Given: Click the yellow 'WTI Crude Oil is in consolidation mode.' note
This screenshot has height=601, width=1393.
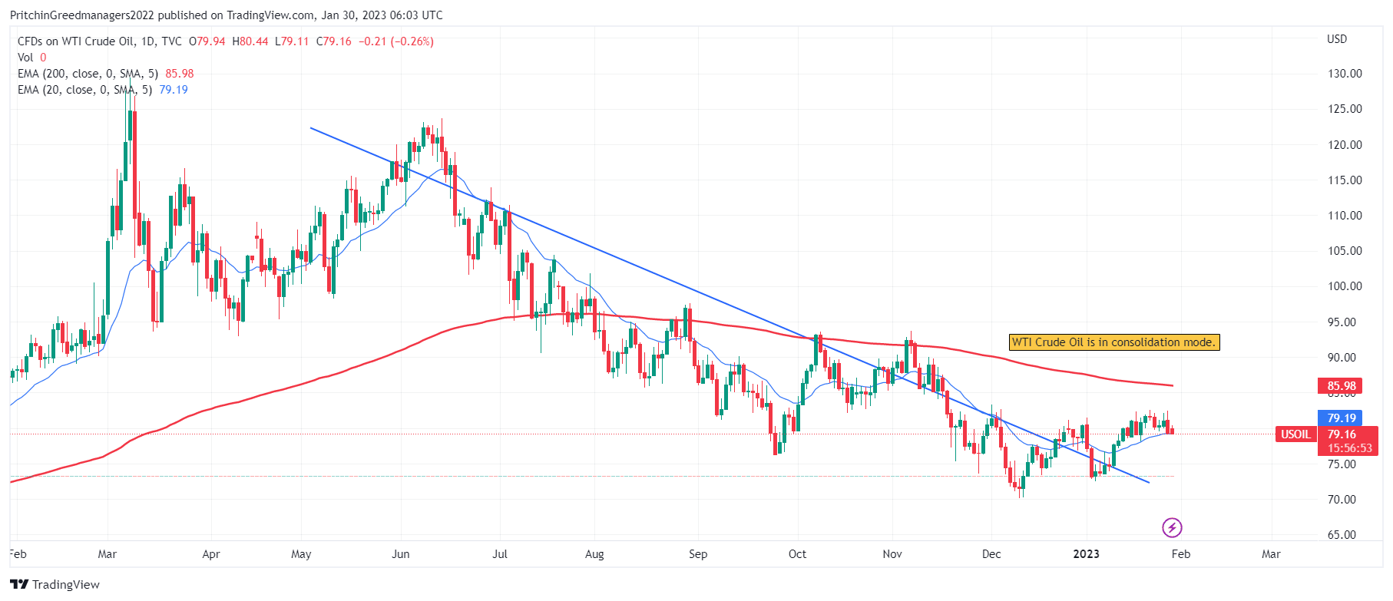Looking at the screenshot, I should pos(1113,342).
